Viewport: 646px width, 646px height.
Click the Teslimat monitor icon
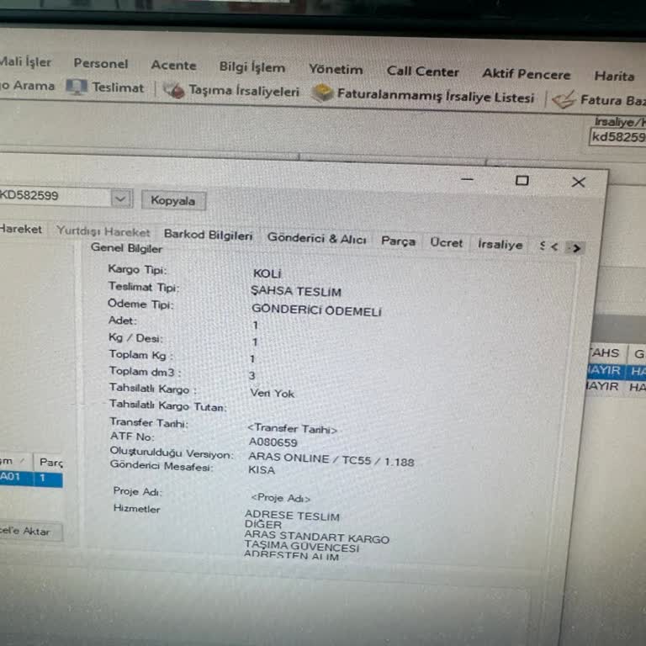click(77, 87)
